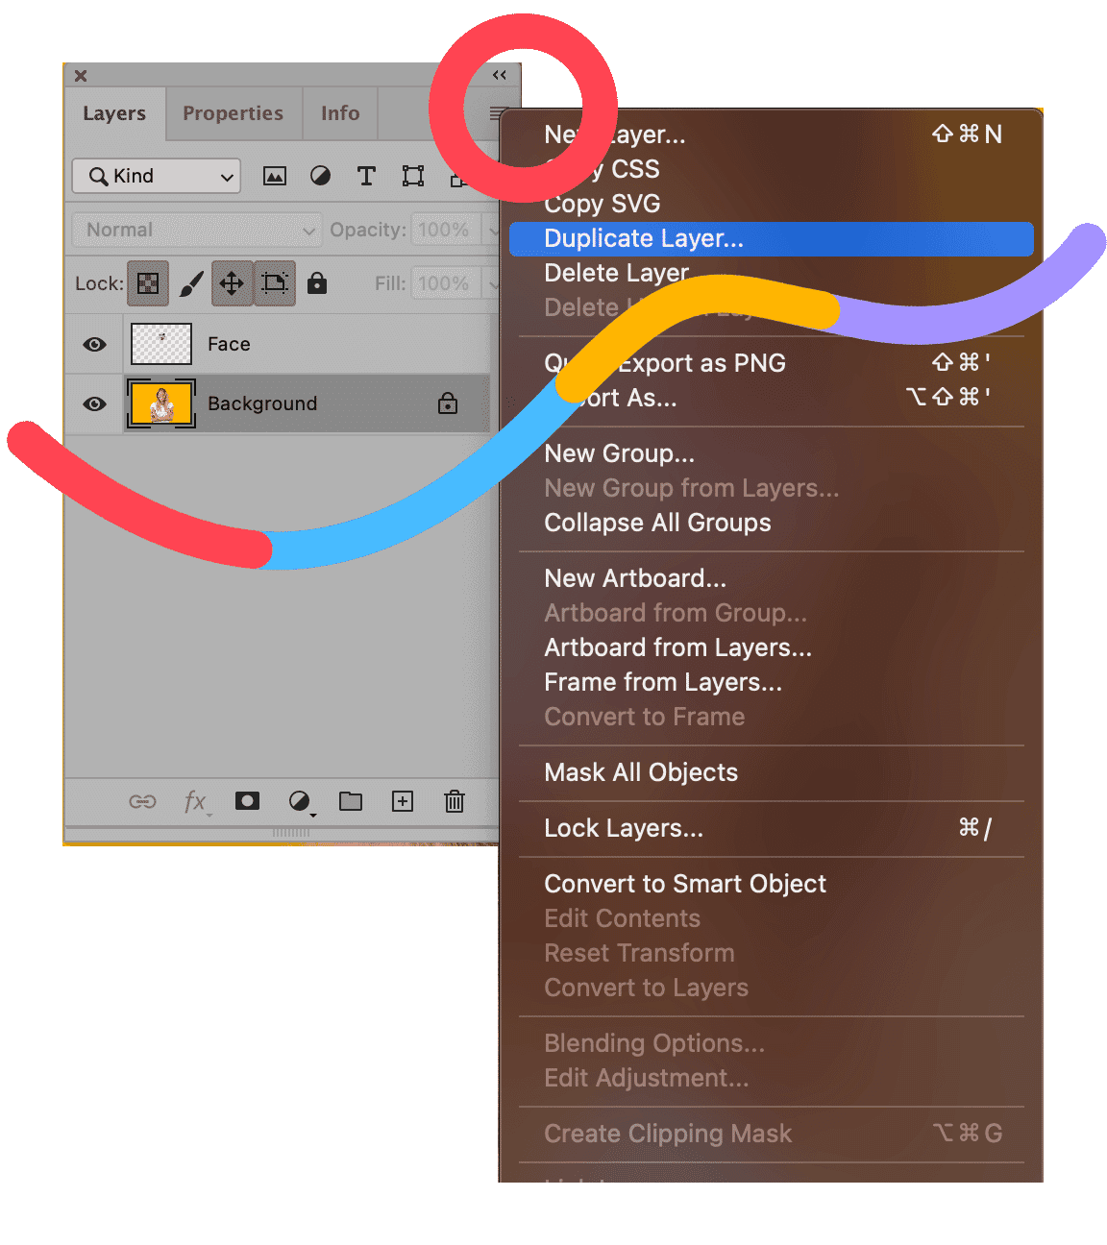1107x1245 pixels.
Task: Click the link layers icon
Action: click(x=142, y=801)
